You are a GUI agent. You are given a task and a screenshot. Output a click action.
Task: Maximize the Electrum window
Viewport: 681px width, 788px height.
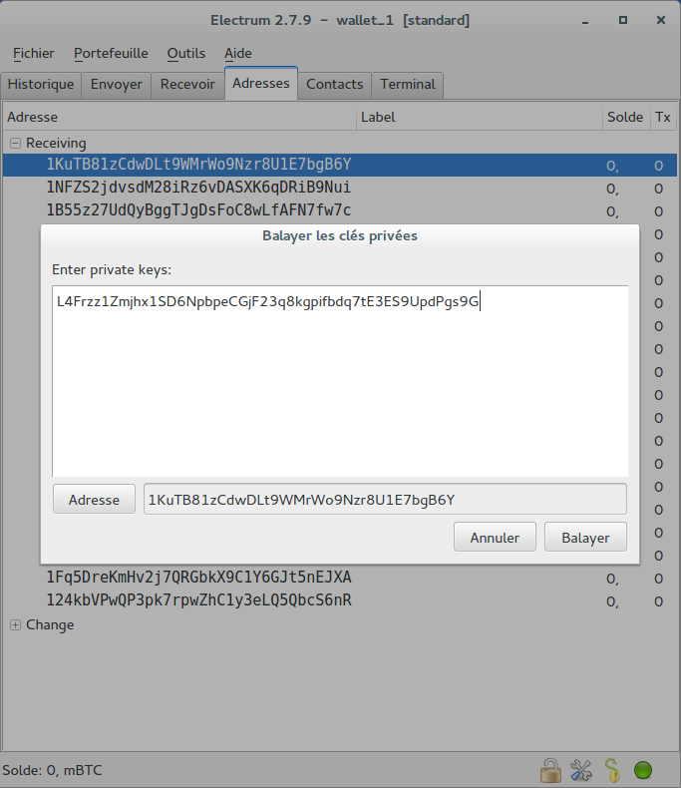(623, 20)
